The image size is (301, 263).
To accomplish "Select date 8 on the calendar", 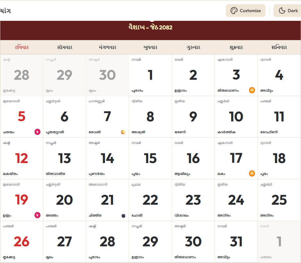I will pyautogui.click(x=150, y=116).
